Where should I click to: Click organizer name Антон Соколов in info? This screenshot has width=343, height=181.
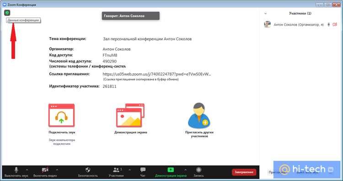coord(117,49)
